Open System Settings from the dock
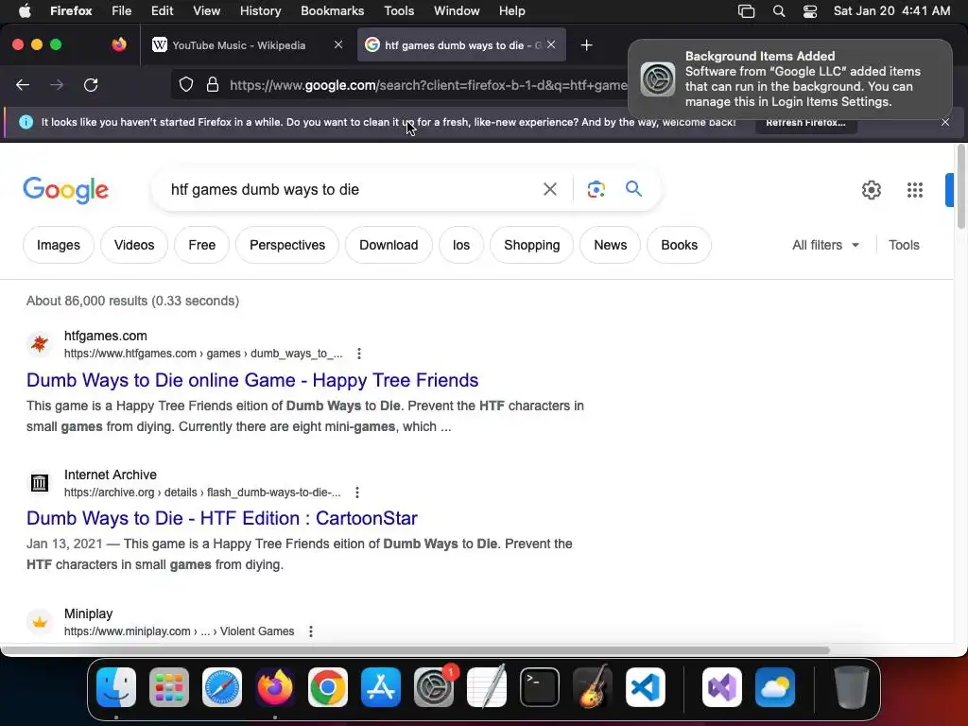This screenshot has height=726, width=968. (x=434, y=687)
